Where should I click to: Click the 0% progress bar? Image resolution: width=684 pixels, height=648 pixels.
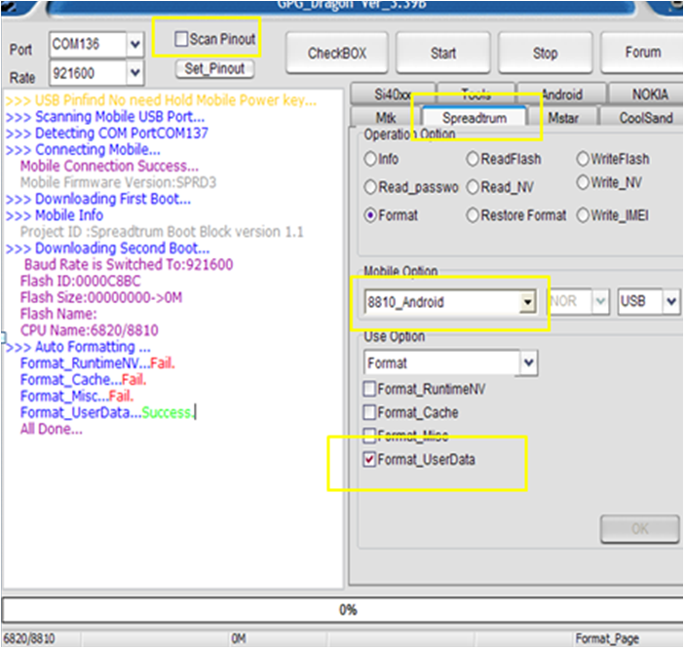click(342, 610)
